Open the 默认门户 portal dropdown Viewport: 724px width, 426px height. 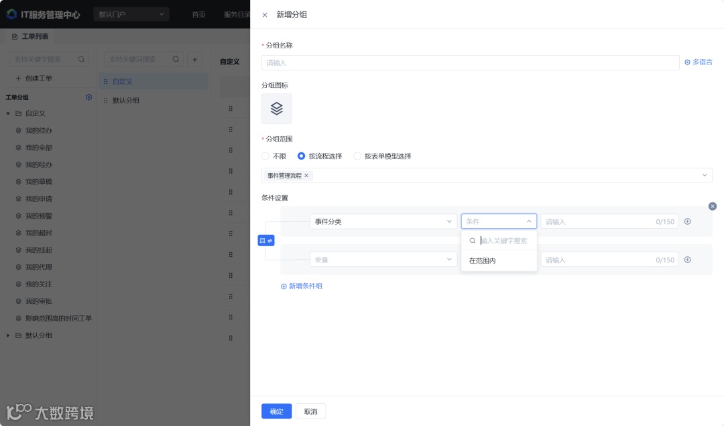click(x=131, y=14)
